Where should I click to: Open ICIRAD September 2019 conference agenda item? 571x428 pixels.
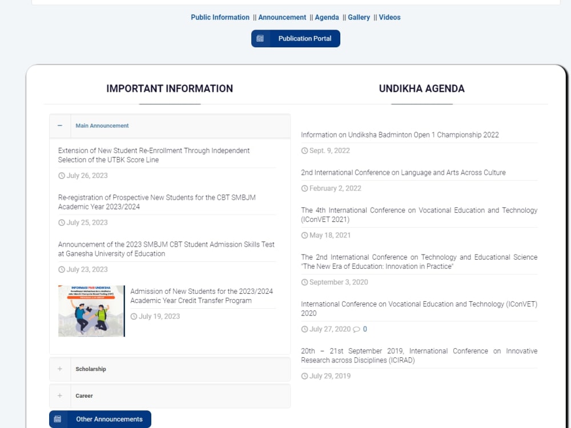tap(419, 356)
